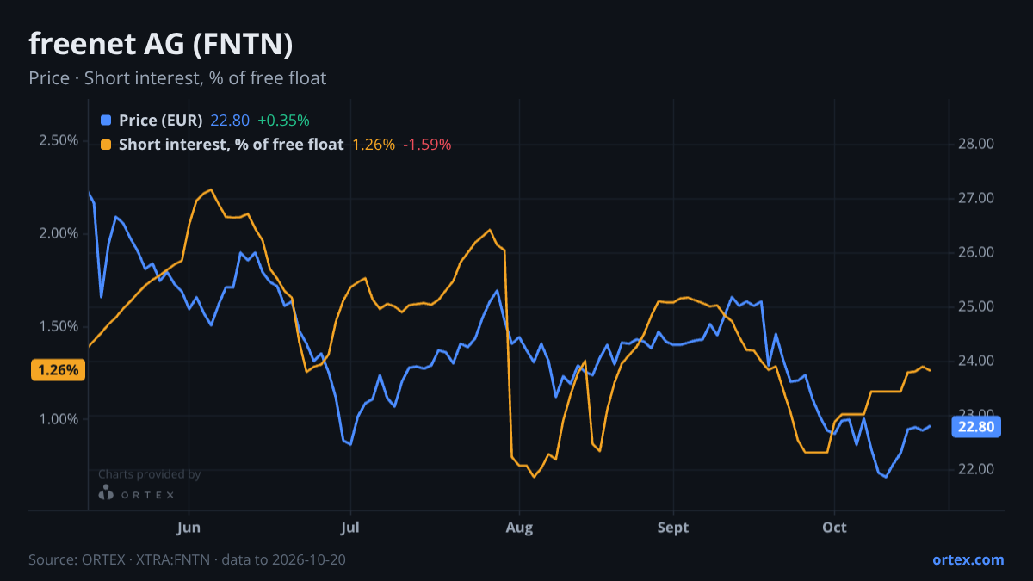Click the orange 1.26% left axis marker
Viewport: 1033px width, 581px height.
(x=59, y=370)
